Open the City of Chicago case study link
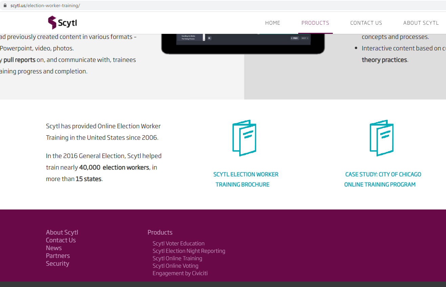The image size is (446, 287). (x=382, y=179)
